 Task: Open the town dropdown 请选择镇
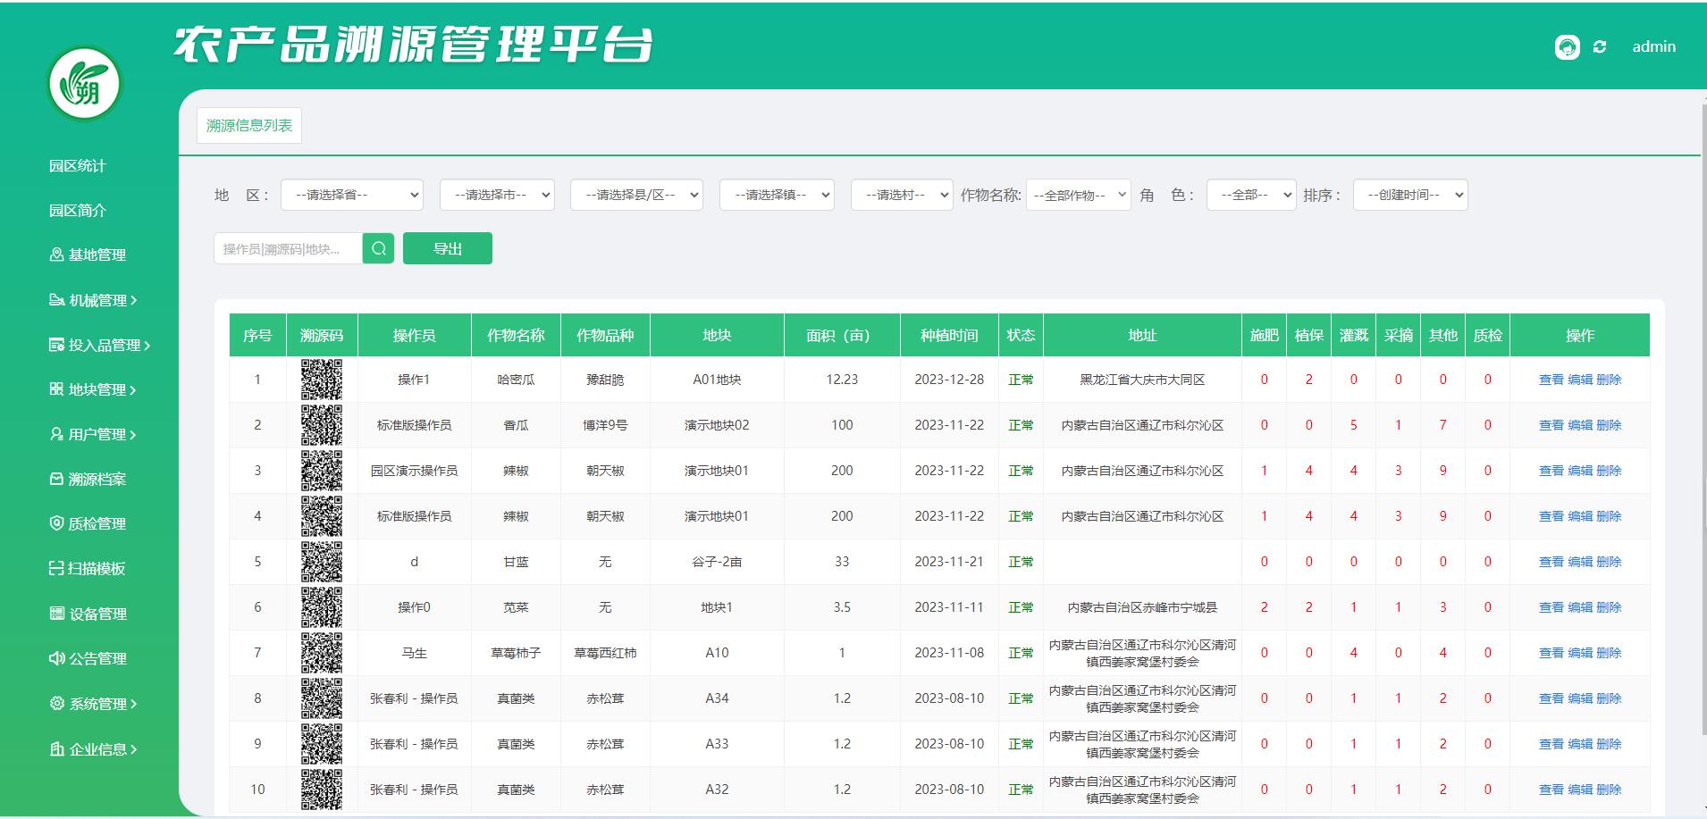[x=777, y=195]
